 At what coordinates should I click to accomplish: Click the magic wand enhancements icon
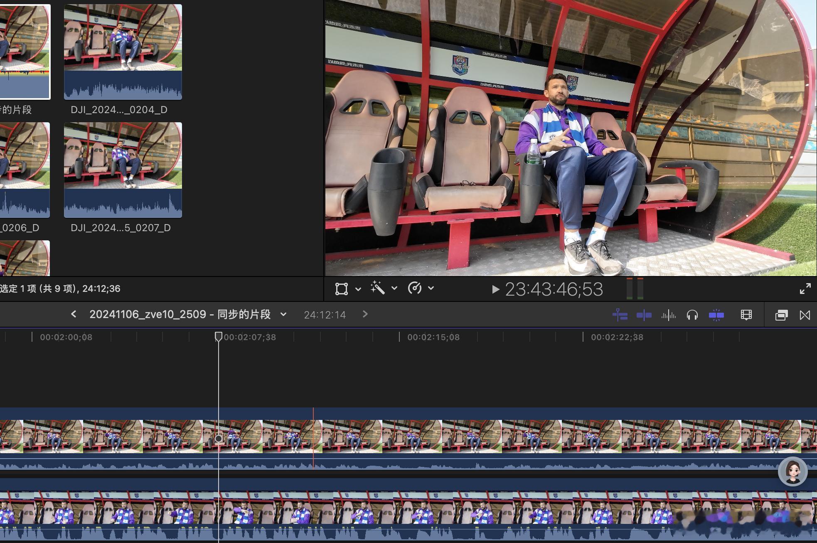377,288
